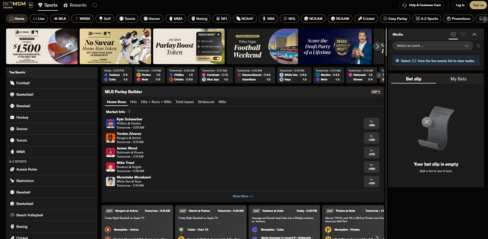Click the Market Info circled-i icon
The height and width of the screenshot is (239, 488).
coord(129,111)
